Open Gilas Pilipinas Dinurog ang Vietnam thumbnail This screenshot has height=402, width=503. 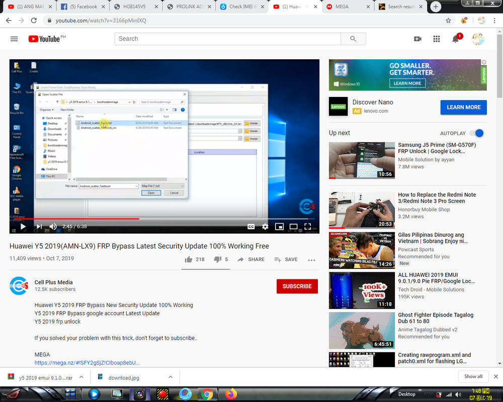(x=362, y=250)
